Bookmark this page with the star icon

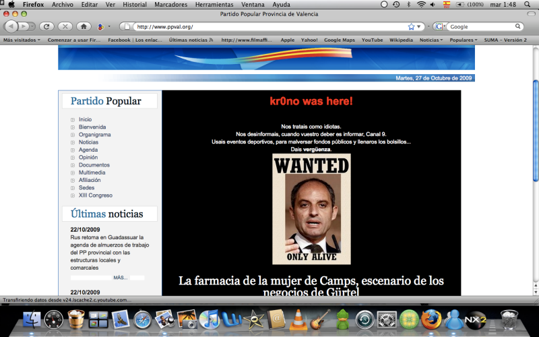pyautogui.click(x=411, y=27)
